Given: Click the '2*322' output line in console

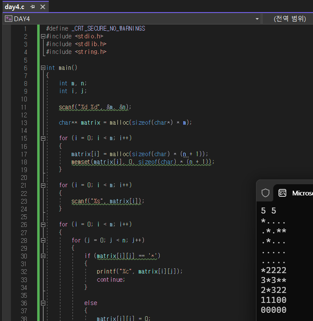Looking at the screenshot, I should [273, 290].
